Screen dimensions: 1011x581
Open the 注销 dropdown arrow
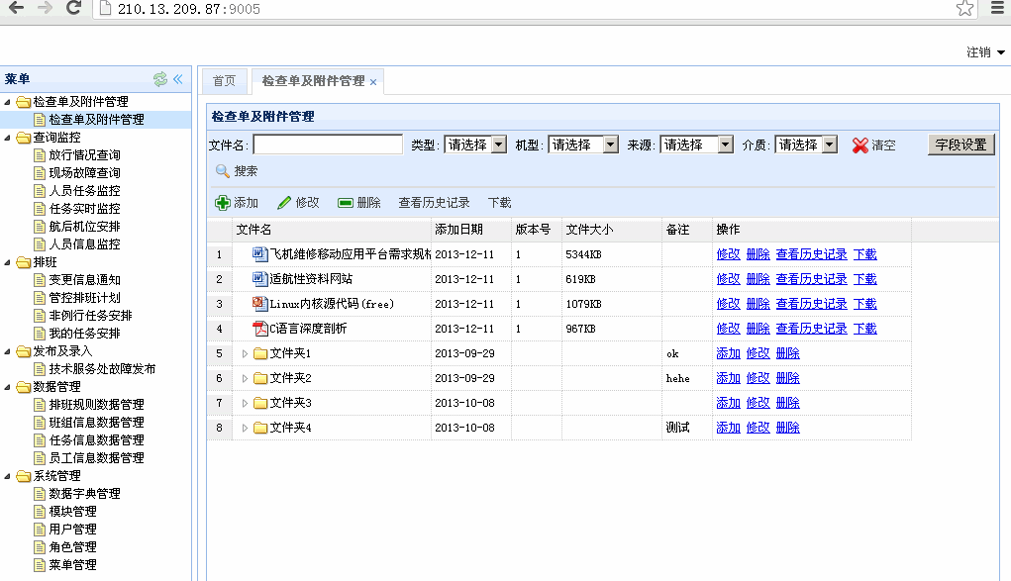(x=1001, y=52)
